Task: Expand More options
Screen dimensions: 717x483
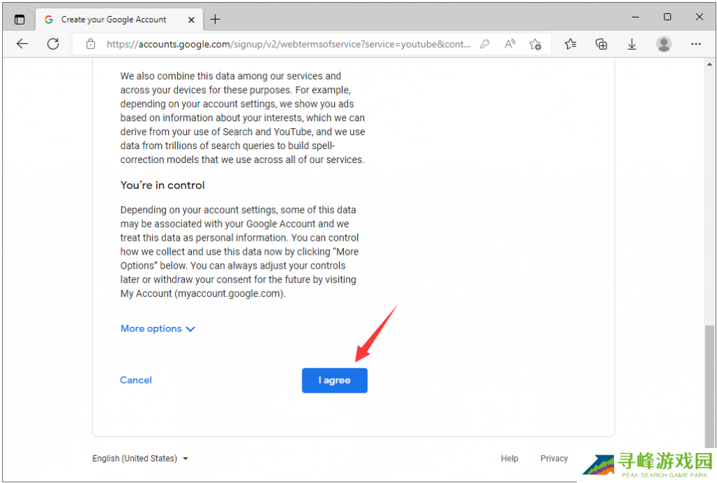Action: tap(158, 328)
